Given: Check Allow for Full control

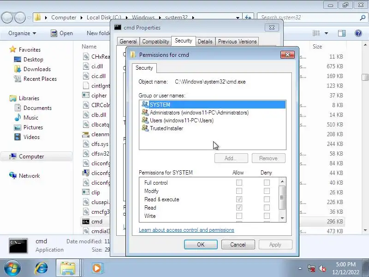Looking at the screenshot, I should (239, 182).
